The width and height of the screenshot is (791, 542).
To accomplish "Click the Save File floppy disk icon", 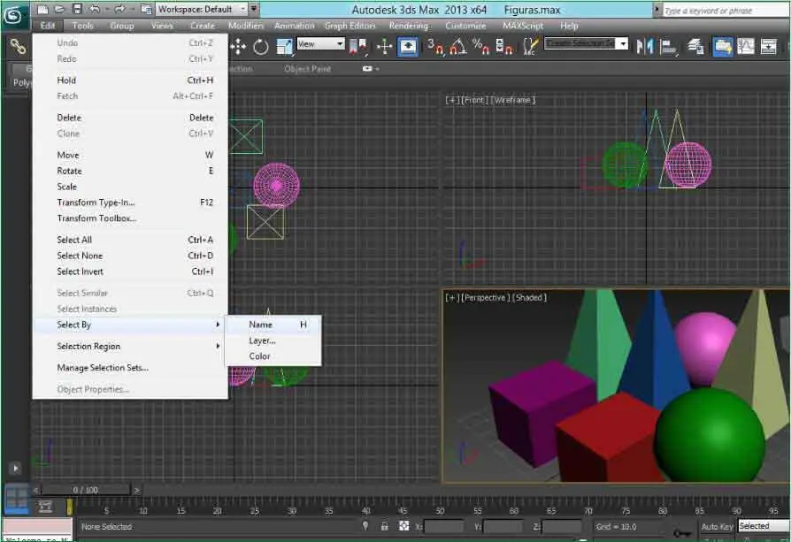I will [x=77, y=9].
